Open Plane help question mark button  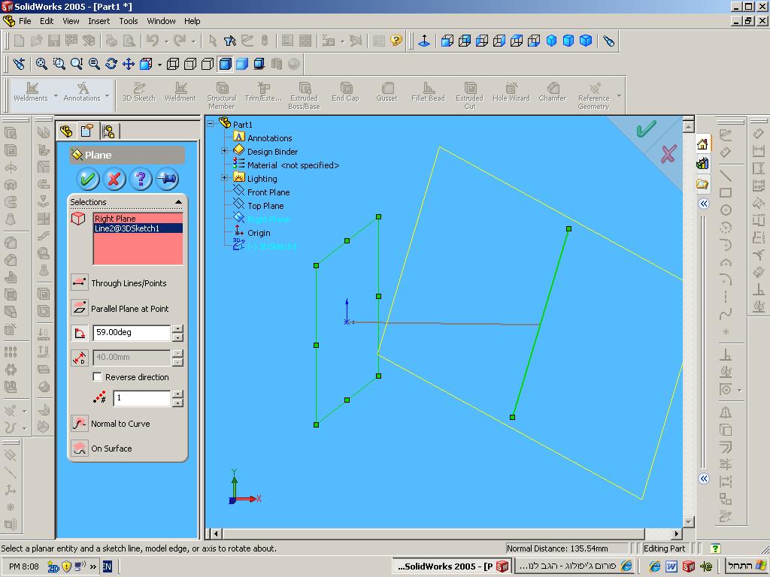(x=141, y=179)
